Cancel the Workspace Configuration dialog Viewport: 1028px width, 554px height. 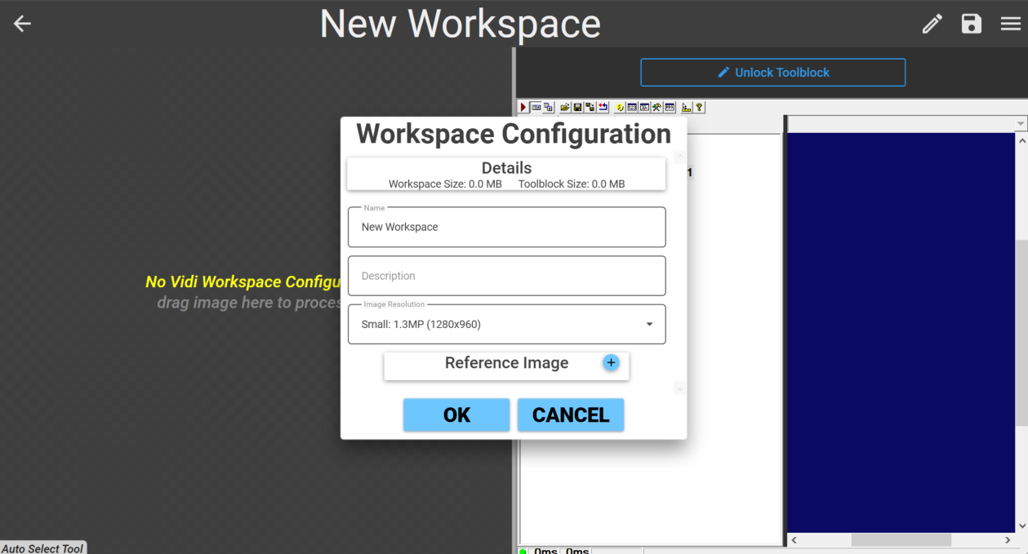tap(570, 415)
